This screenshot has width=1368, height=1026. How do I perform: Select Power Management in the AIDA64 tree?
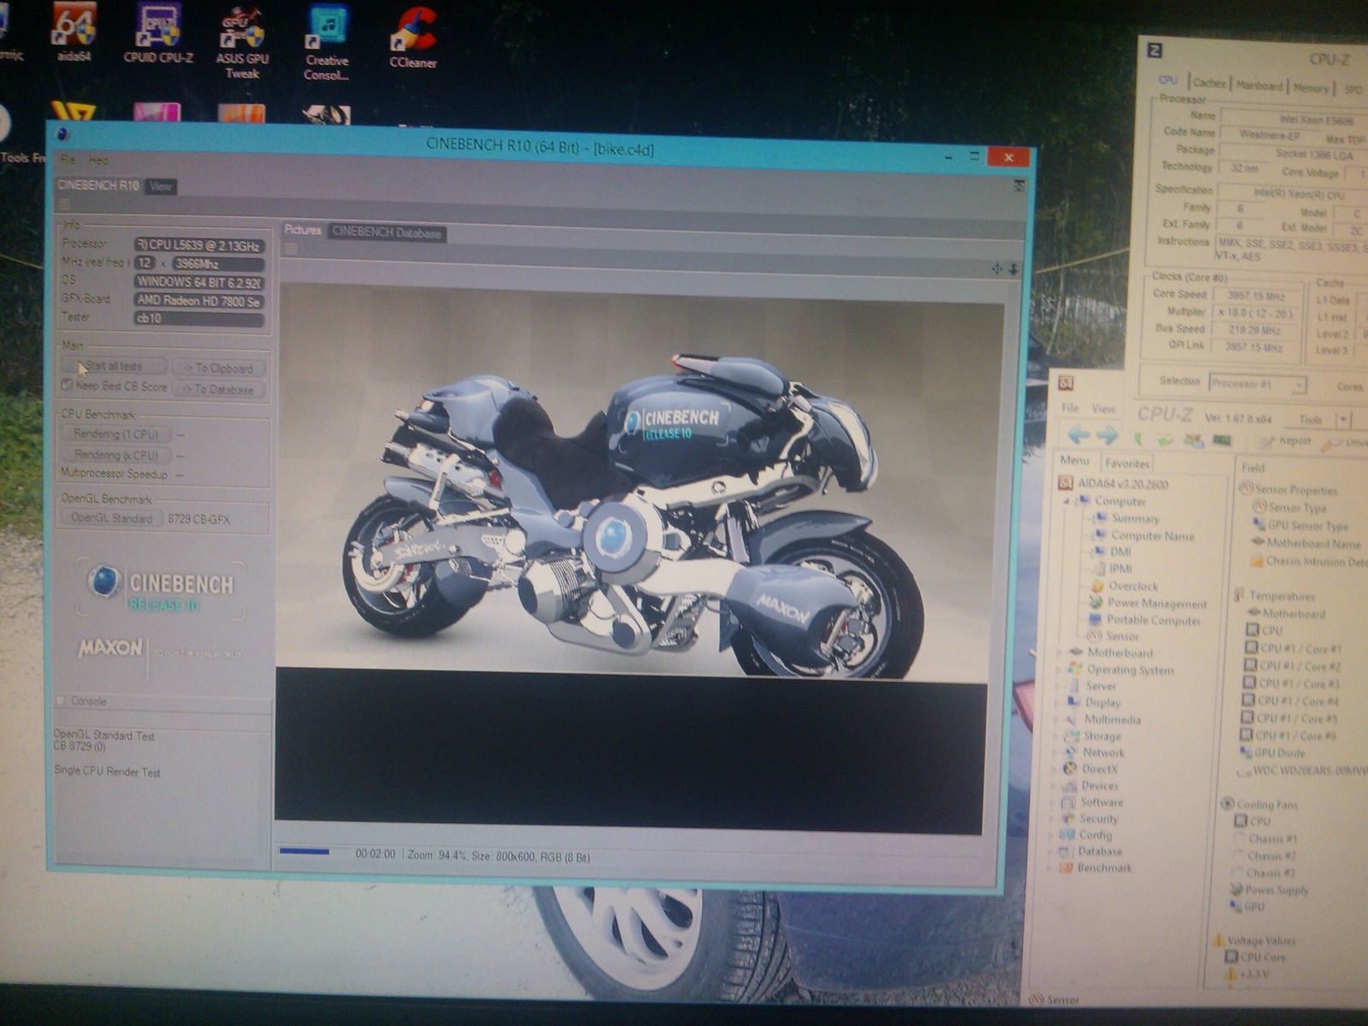coord(1148,603)
